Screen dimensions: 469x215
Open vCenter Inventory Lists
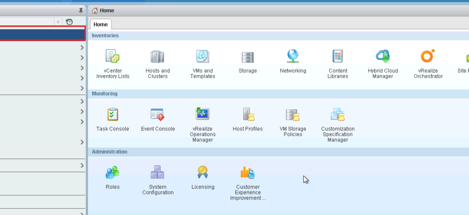112,64
